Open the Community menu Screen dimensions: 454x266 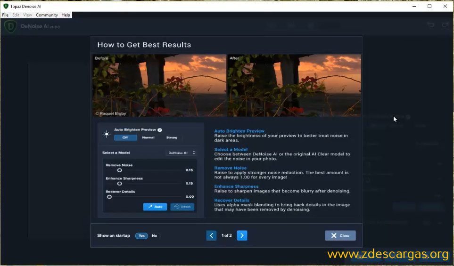(x=47, y=15)
